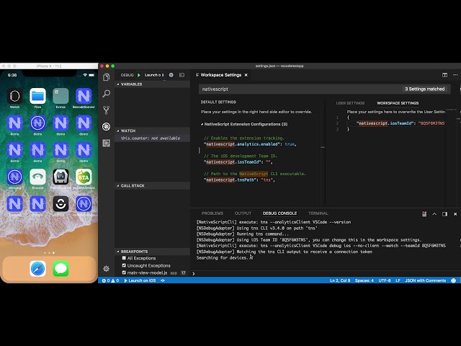
Task: Open the Extensions view
Action: pos(106,143)
